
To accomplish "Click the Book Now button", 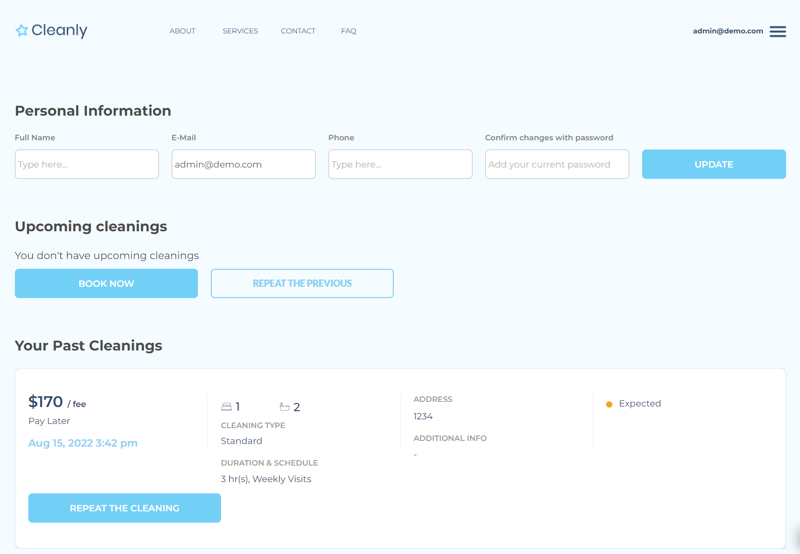I will point(106,283).
